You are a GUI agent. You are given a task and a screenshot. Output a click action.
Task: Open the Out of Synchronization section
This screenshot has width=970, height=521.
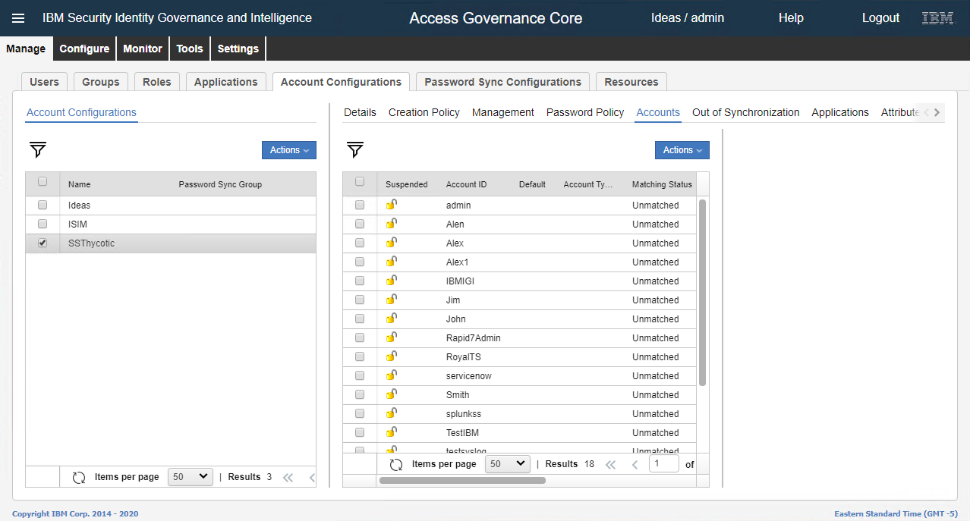point(745,112)
